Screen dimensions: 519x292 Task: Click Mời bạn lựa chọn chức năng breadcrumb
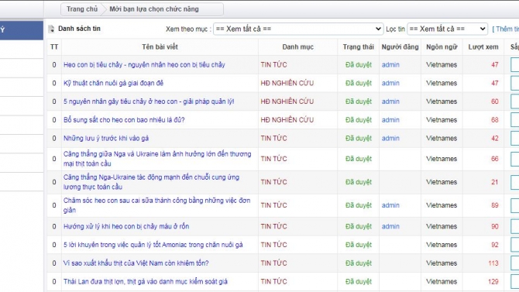154,9
